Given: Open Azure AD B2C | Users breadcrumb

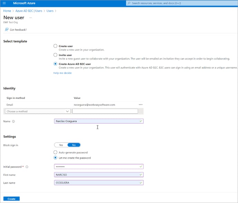Looking at the screenshot, I should pos(29,11).
